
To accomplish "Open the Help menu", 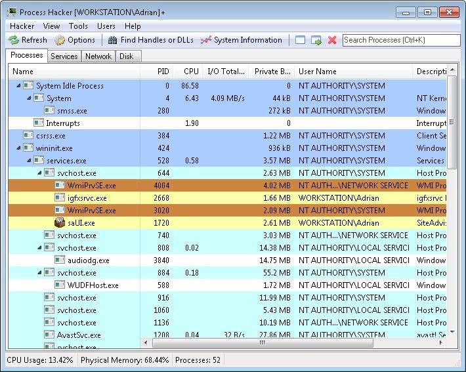I will point(133,26).
